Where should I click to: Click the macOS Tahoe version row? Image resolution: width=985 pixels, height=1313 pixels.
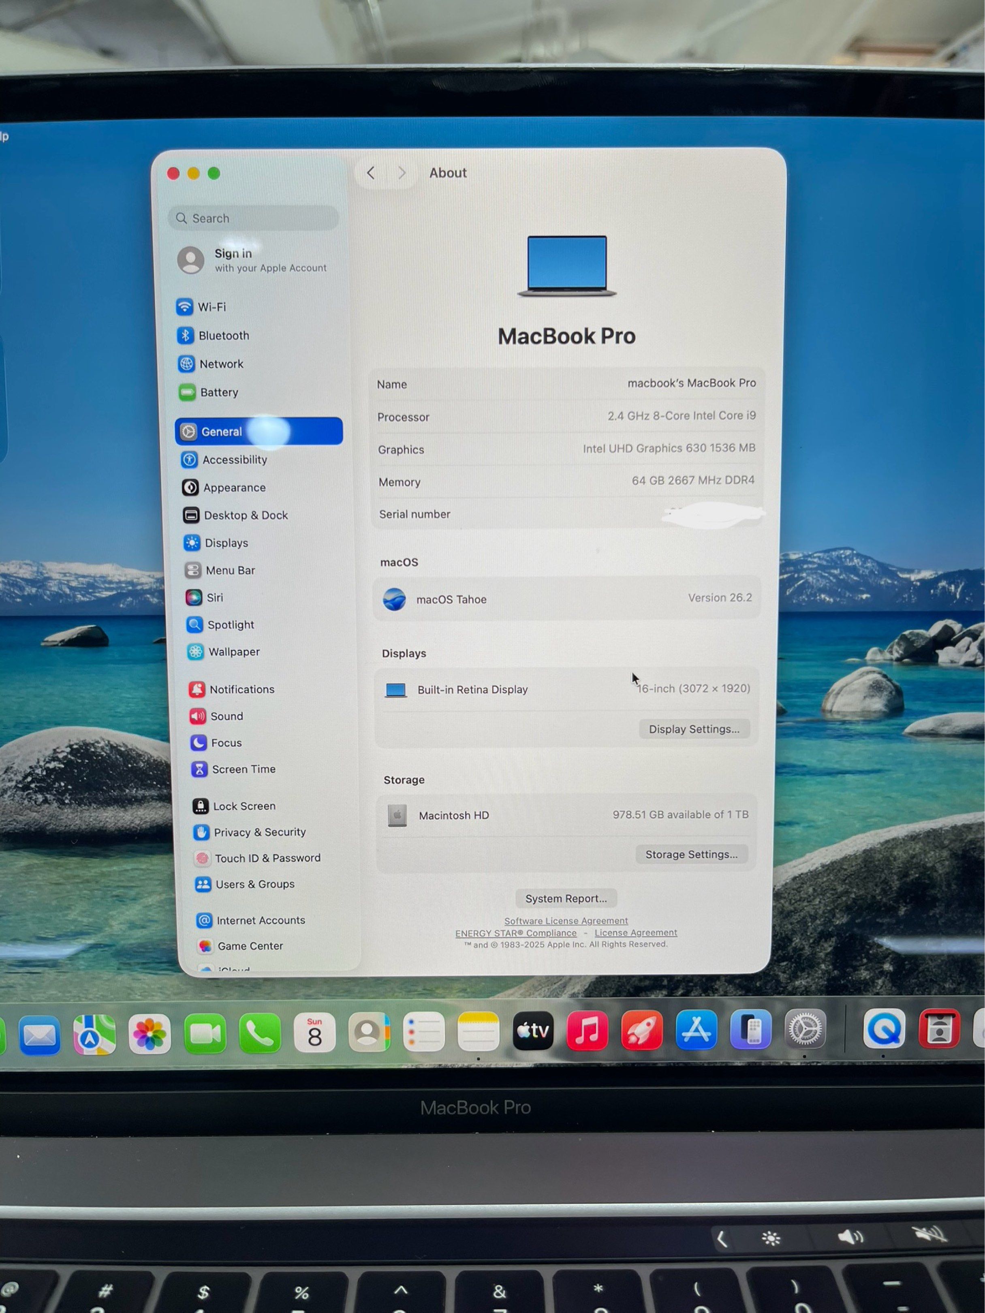567,598
